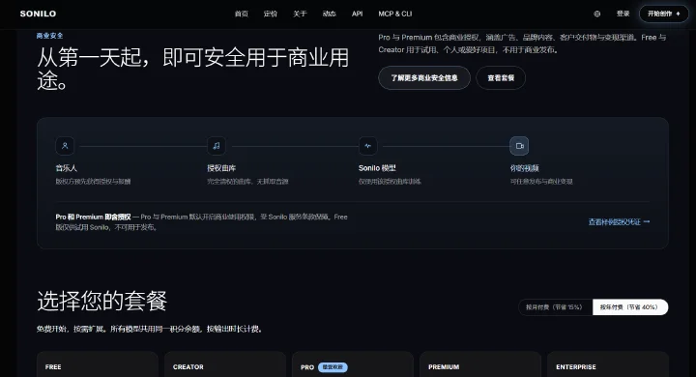696x377 pixels.
Task: Click the Sonilo model waveform icon
Action: pos(368,146)
